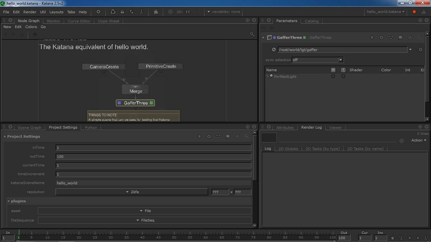
Task: Open the Render Log Action dropdown
Action: [x=419, y=140]
